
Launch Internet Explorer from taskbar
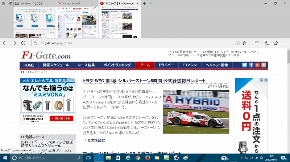tap(128, 158)
